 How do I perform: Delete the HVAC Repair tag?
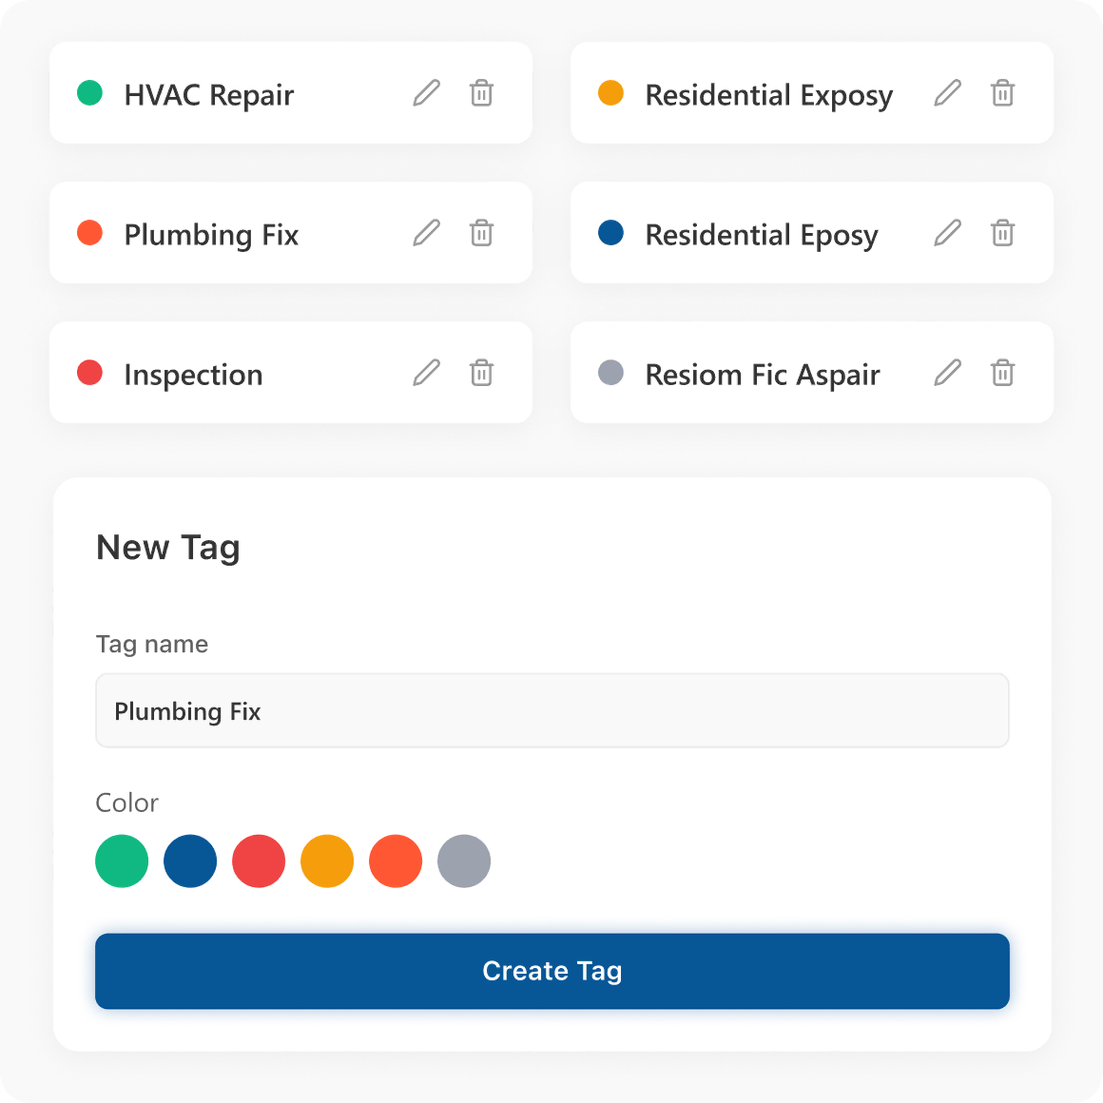tap(482, 93)
